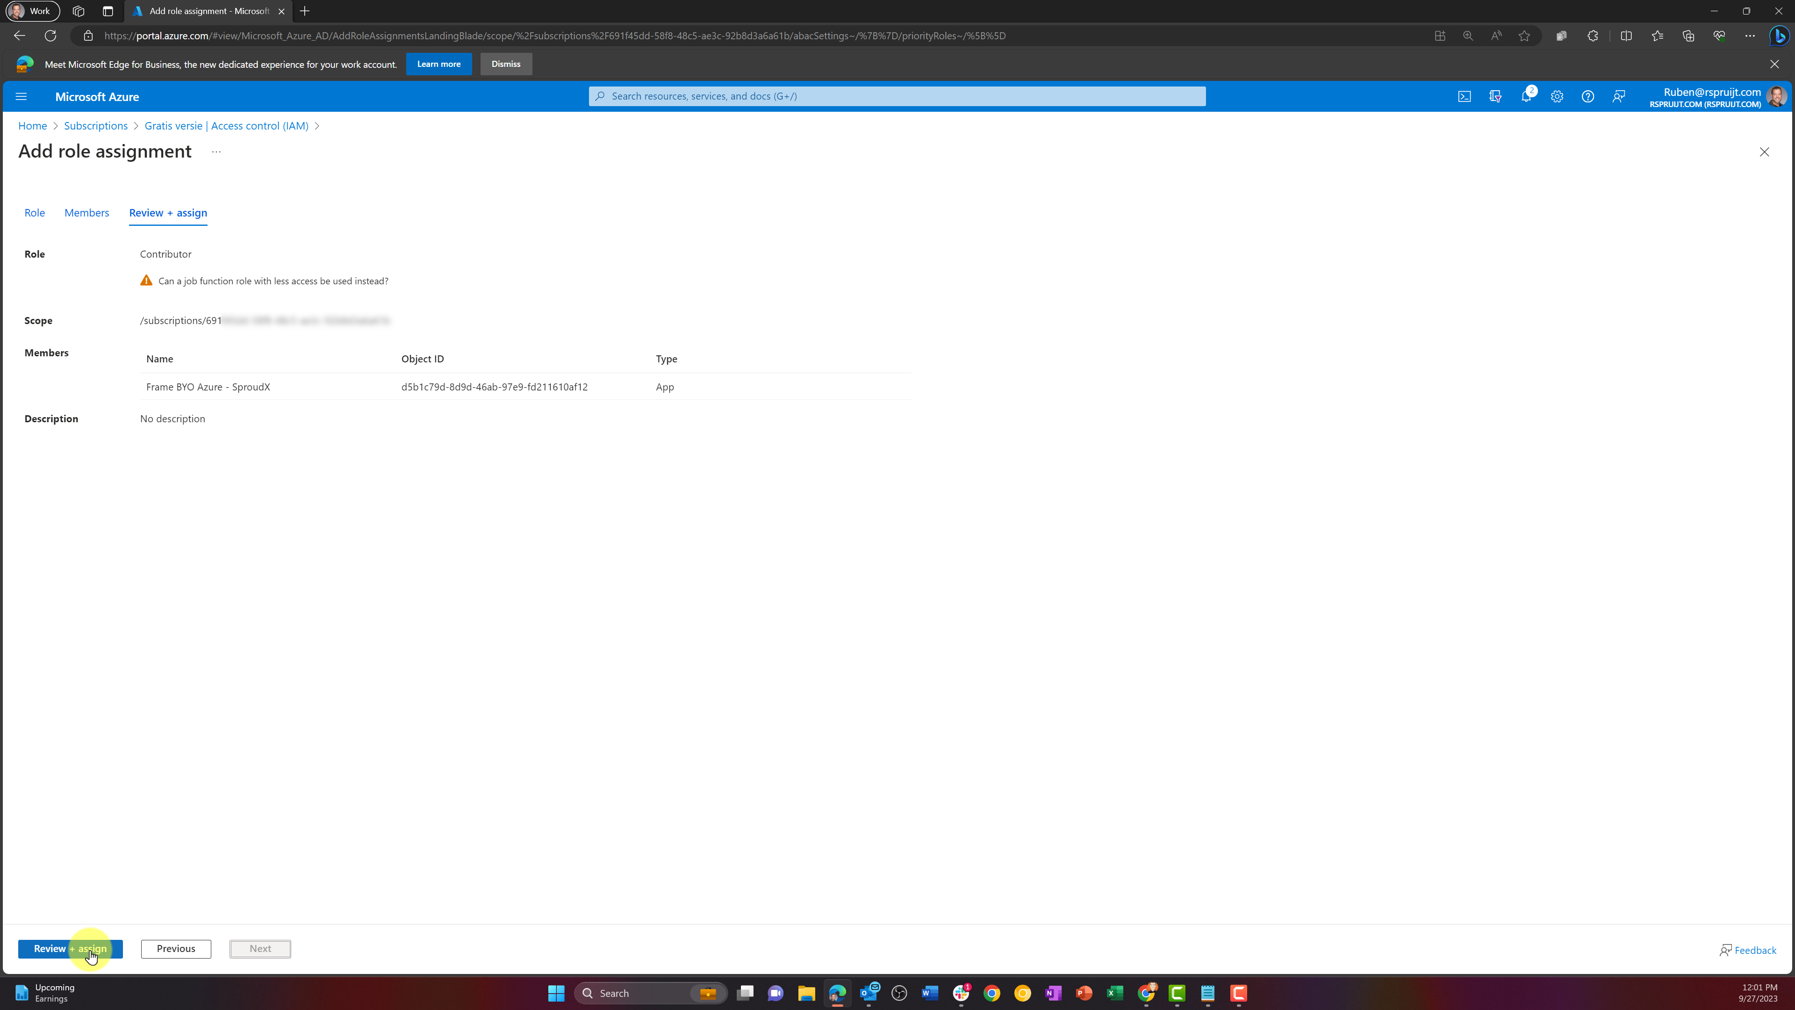The image size is (1795, 1010).
Task: Switch to the Members tab
Action: point(86,213)
